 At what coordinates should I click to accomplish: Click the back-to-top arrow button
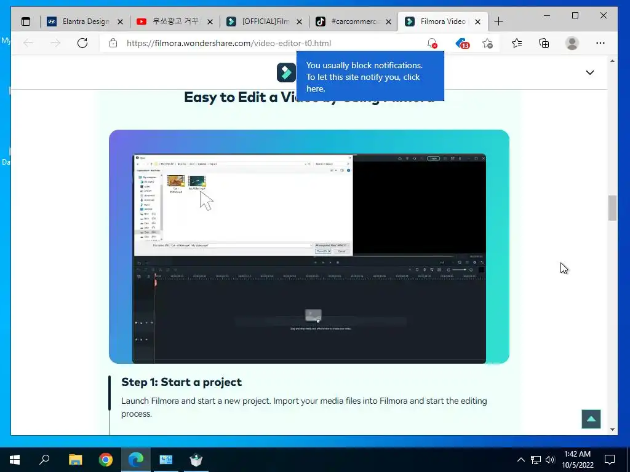(x=591, y=419)
